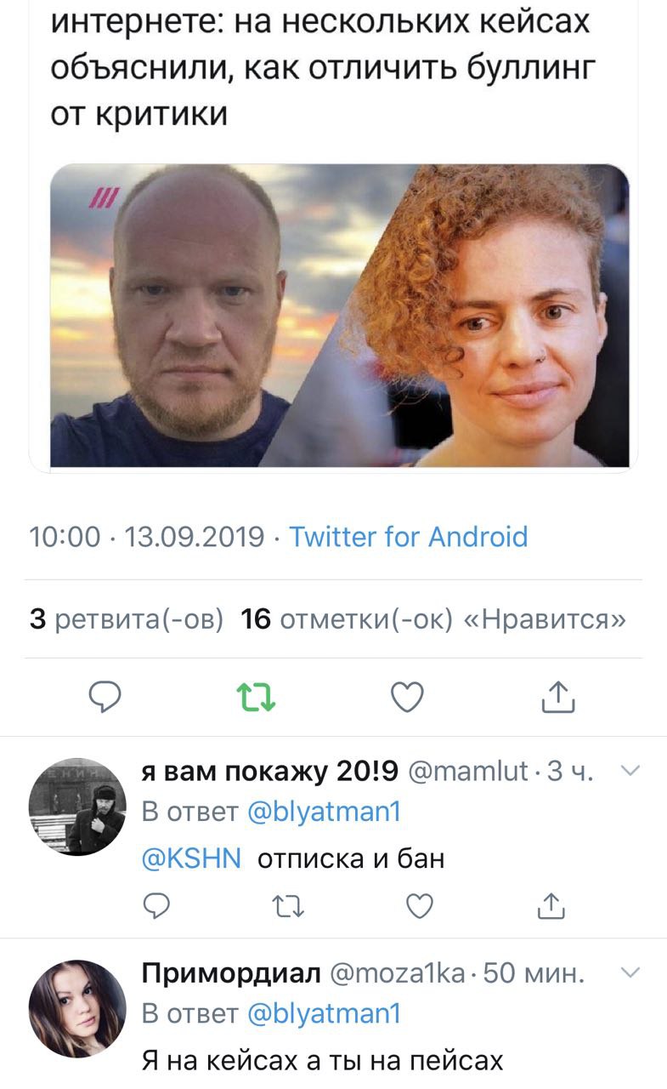Open the Twitter for Android link
The height and width of the screenshot is (1089, 667).
[x=408, y=537]
